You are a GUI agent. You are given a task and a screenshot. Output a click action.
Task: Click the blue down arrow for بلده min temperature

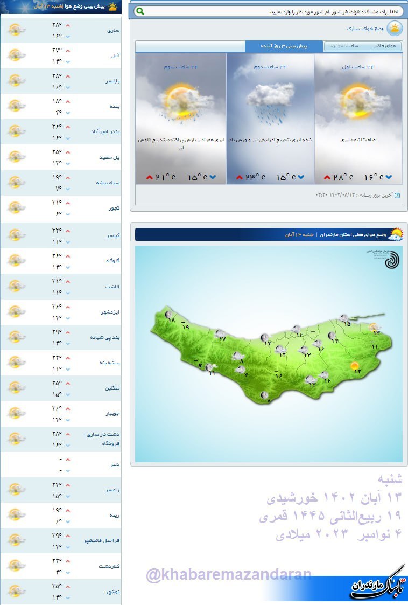(x=68, y=113)
